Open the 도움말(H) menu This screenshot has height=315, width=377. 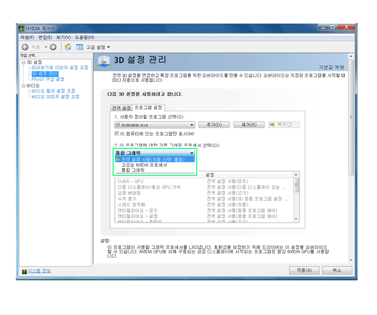point(84,37)
